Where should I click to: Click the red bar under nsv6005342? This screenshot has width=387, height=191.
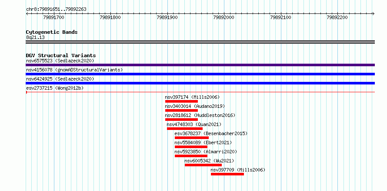pyautogui.click(x=203, y=165)
